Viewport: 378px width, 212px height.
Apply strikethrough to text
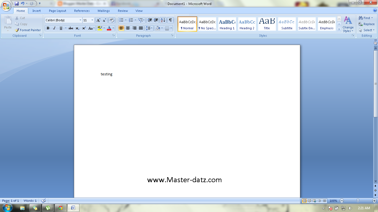(x=71, y=28)
